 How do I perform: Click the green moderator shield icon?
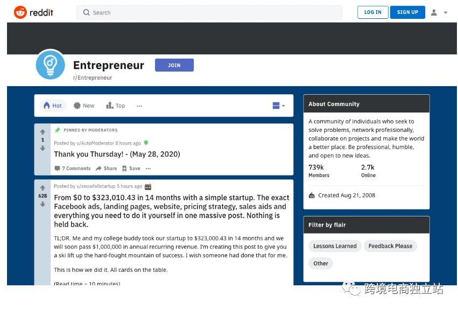[146, 143]
